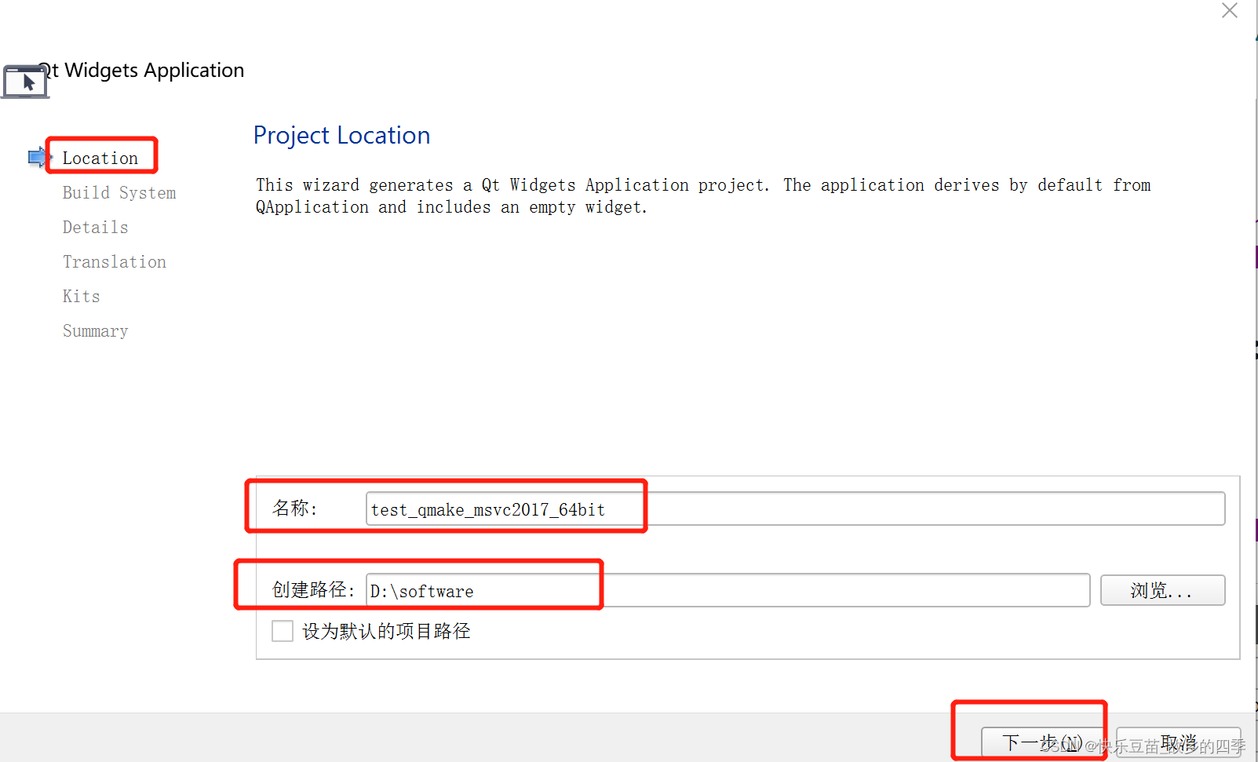1258x762 pixels.
Task: Click the 创建路径: label
Action: click(x=313, y=590)
